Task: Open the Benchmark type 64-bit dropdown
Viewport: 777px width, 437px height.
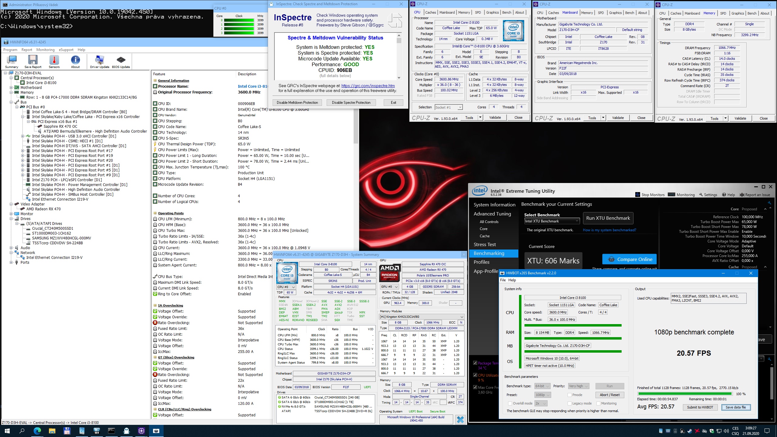Action: (x=542, y=386)
